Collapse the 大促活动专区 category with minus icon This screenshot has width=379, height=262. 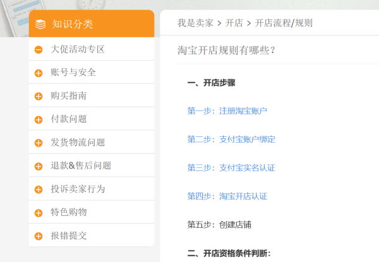[39, 50]
